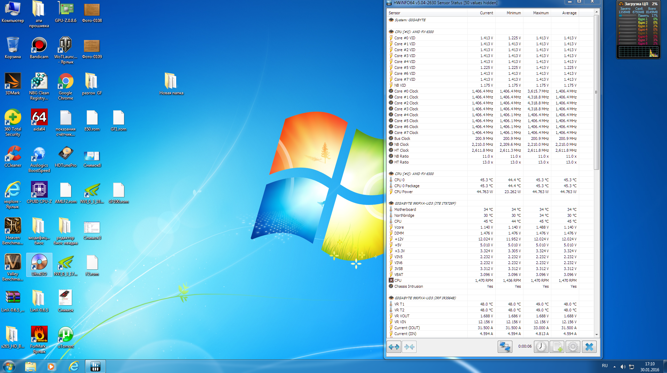Select the 360 Total Security icon
The height and width of the screenshot is (373, 667).
pyautogui.click(x=13, y=122)
